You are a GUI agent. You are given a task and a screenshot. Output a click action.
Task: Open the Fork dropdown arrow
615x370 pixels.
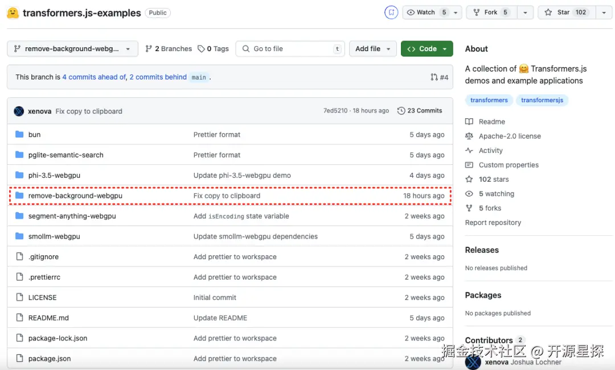[x=525, y=13]
